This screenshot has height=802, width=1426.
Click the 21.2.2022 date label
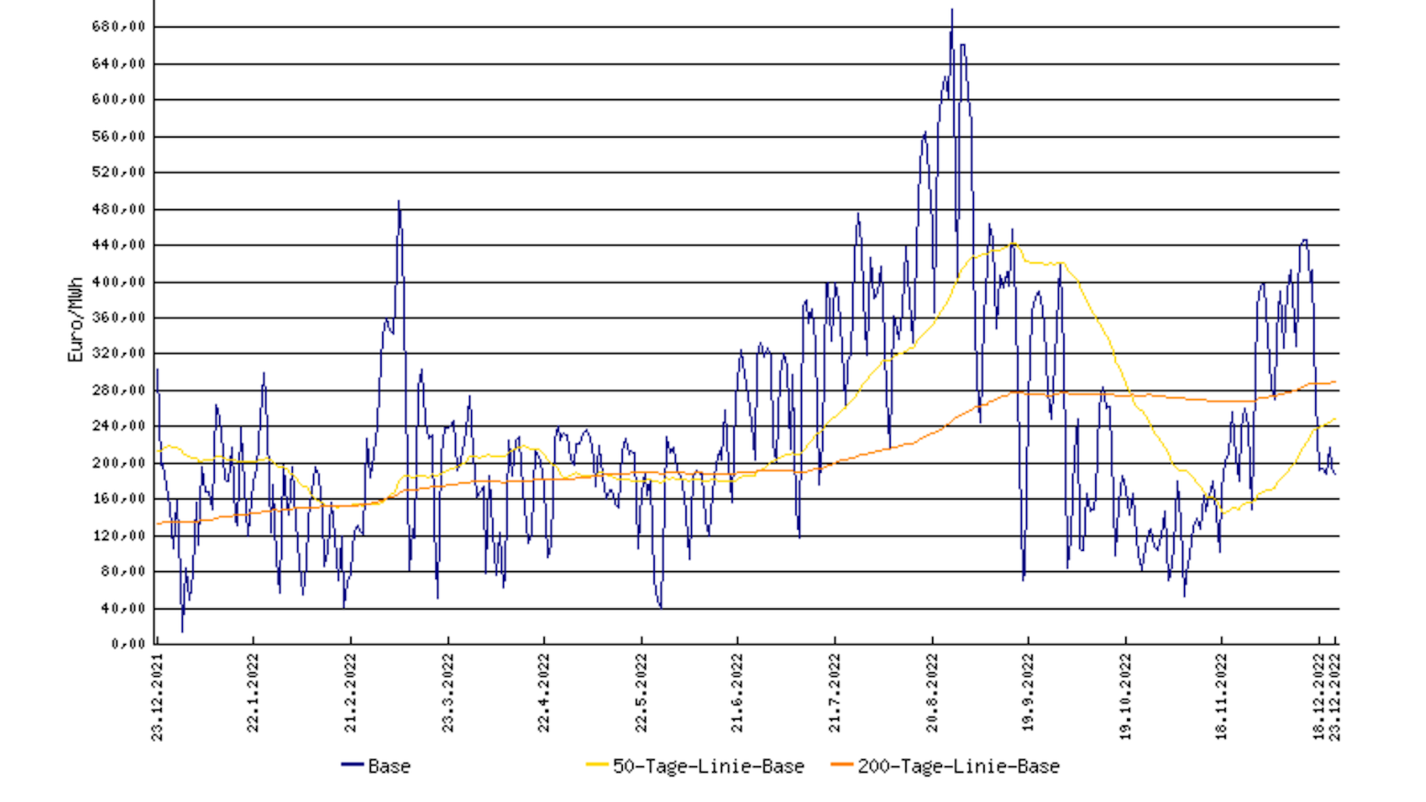350,693
